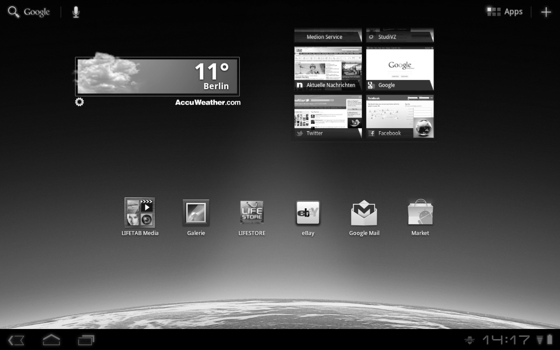
Task: Tap the Back navigation button
Action: [16, 340]
